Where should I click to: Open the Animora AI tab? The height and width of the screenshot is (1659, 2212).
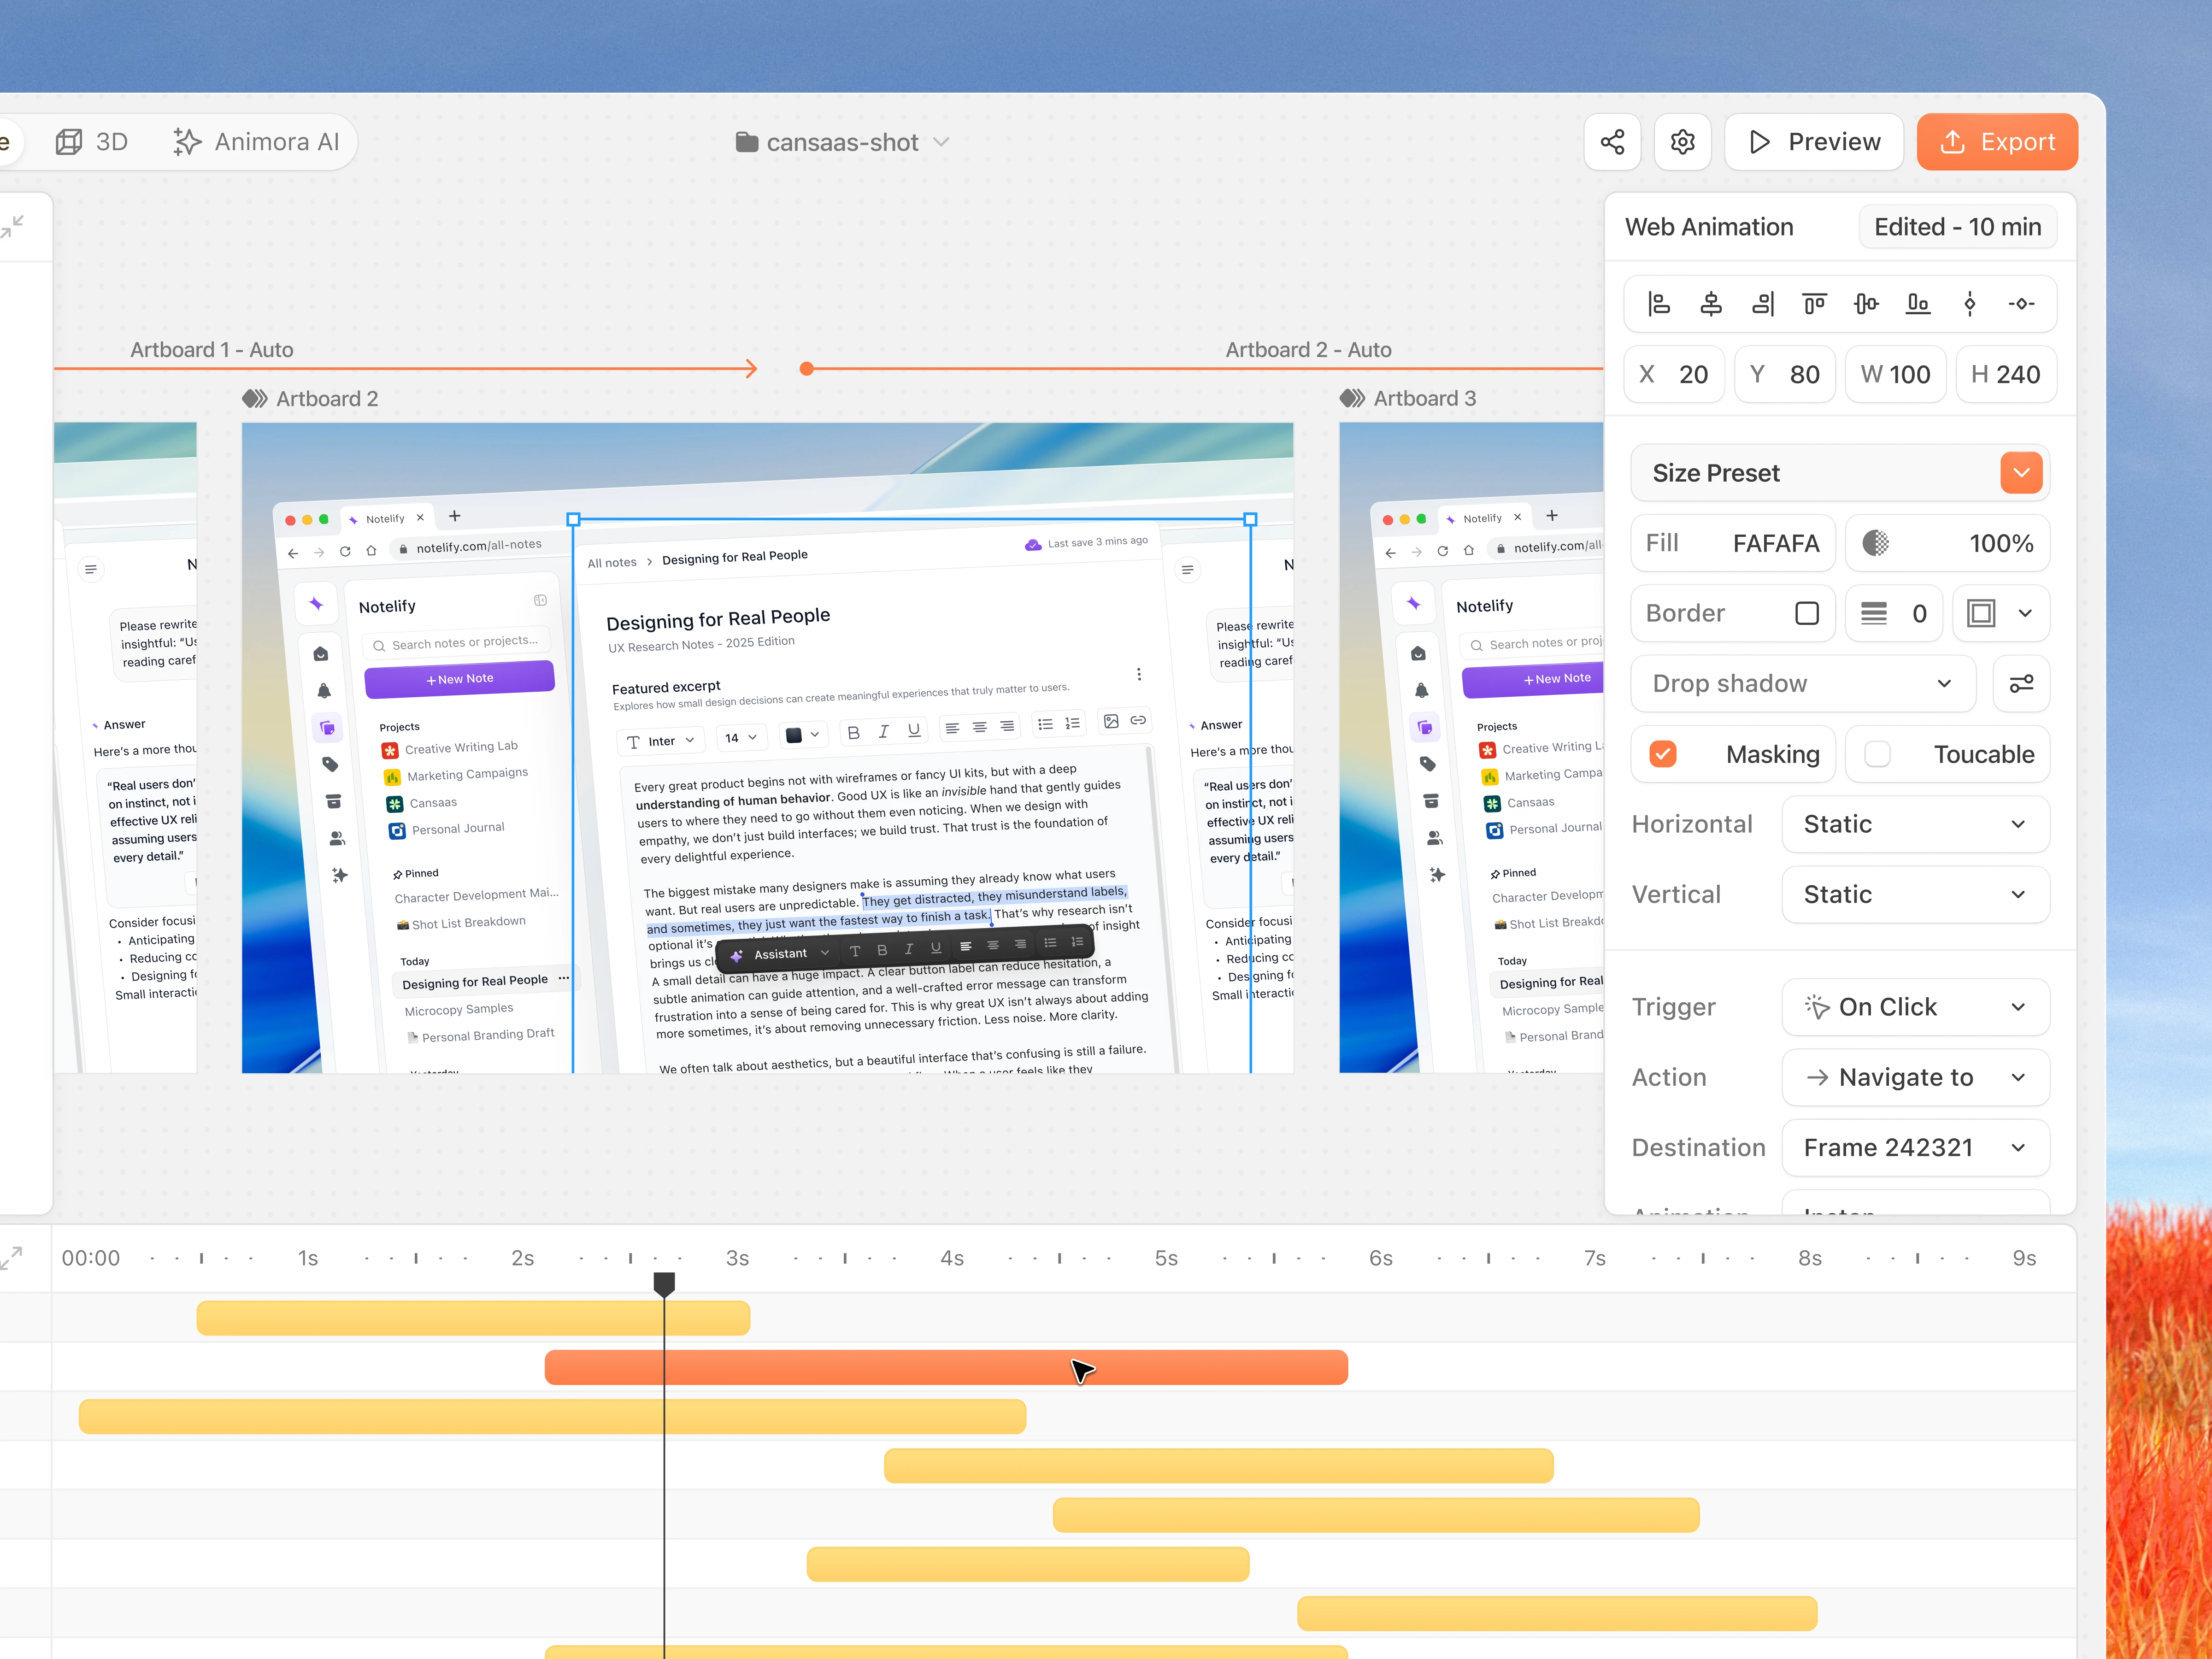point(257,142)
